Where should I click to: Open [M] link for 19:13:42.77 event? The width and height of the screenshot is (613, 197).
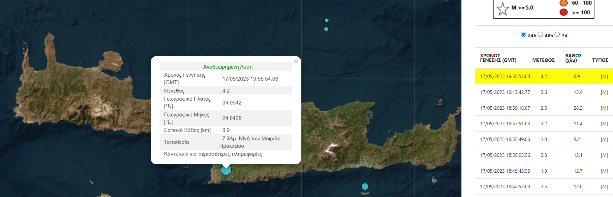coord(604,92)
